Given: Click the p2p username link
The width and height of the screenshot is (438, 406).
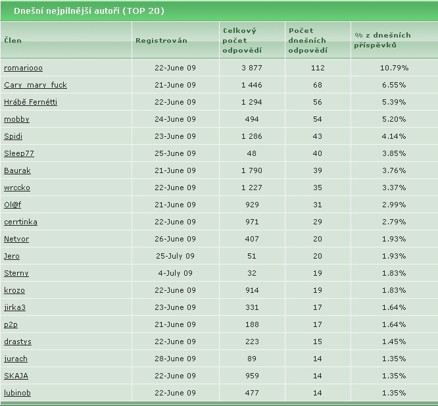Looking at the screenshot, I should point(11,324).
